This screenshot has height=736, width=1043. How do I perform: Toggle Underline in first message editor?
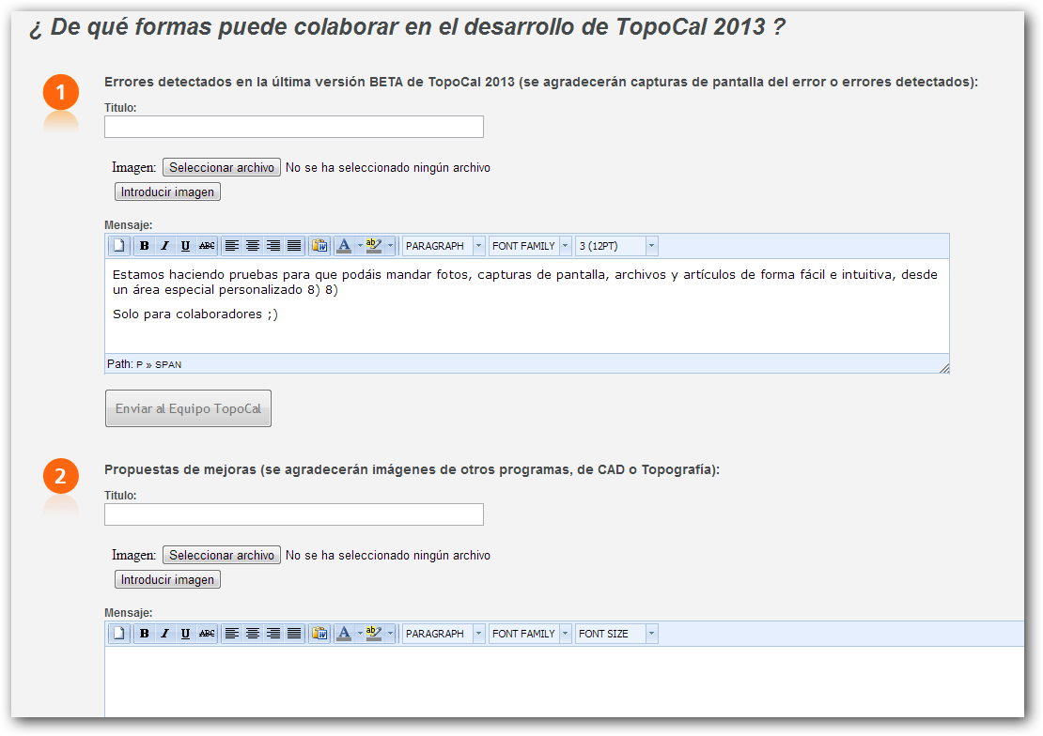(x=186, y=246)
